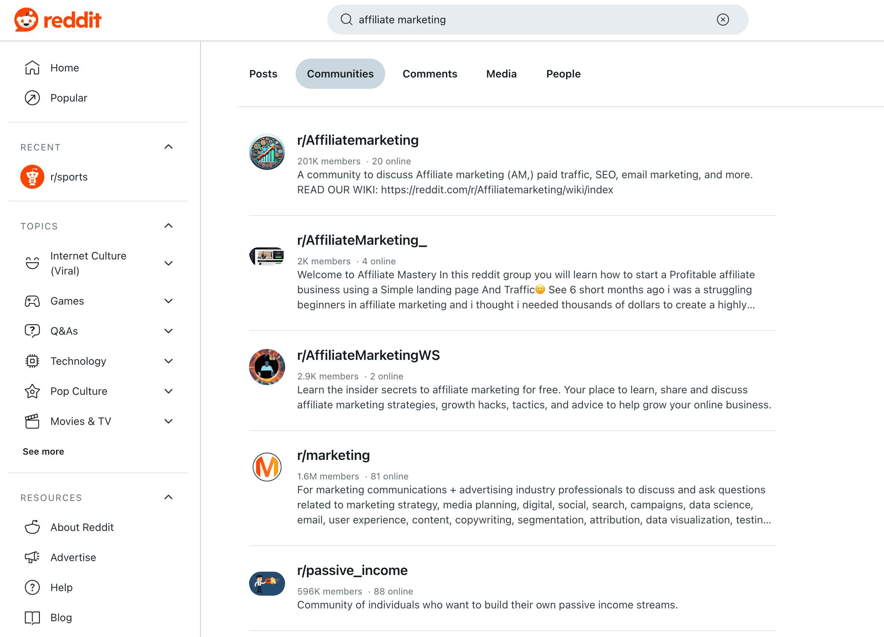The height and width of the screenshot is (637, 884).
Task: Click the Help question mark icon
Action: (x=32, y=587)
